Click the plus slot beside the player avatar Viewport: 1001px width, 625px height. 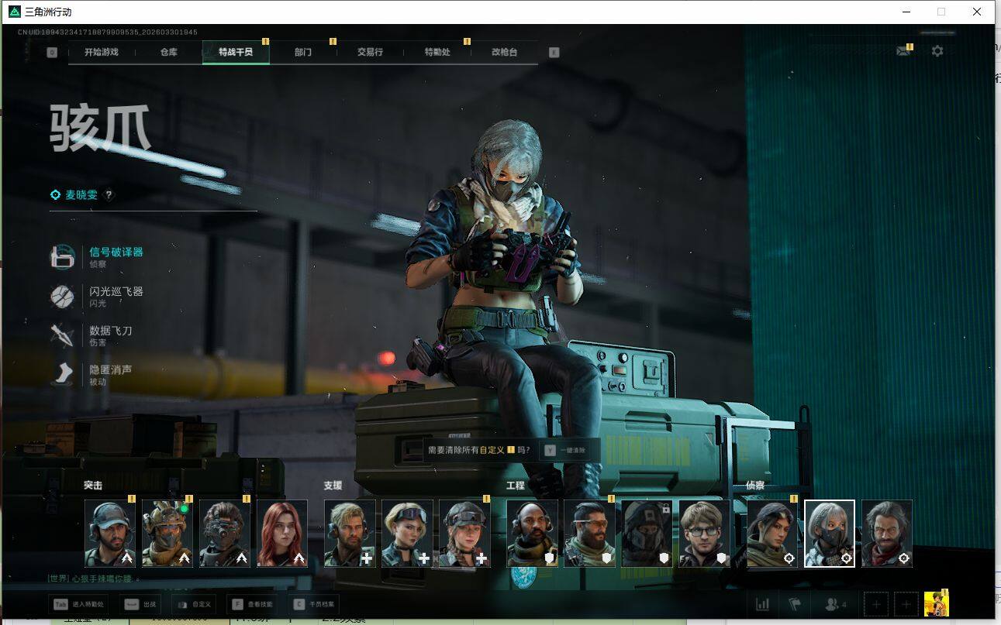click(906, 604)
